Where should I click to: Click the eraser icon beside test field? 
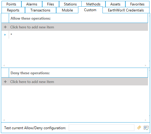139,128
